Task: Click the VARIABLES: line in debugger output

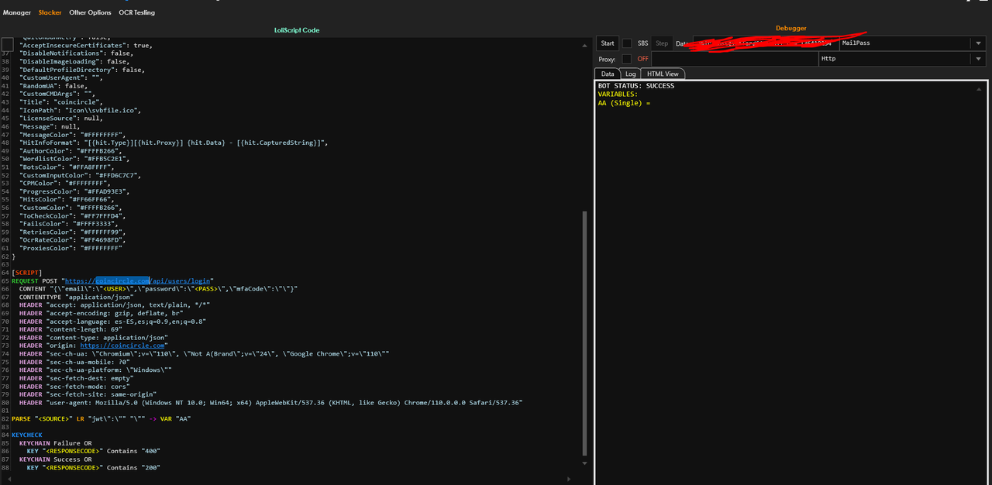Action: point(618,95)
